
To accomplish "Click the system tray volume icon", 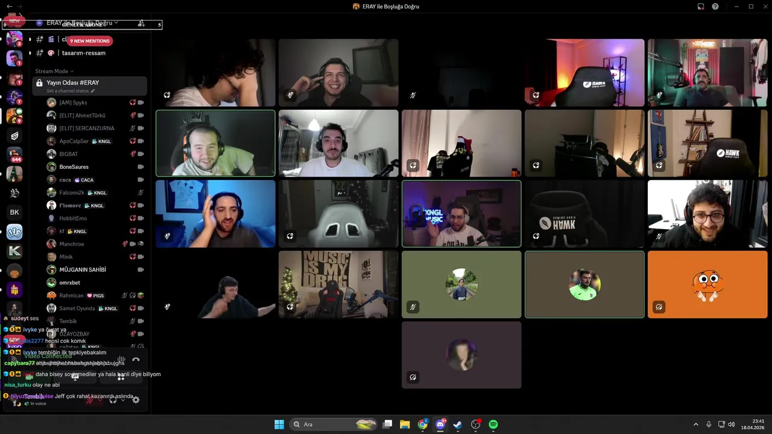I will [x=731, y=424].
